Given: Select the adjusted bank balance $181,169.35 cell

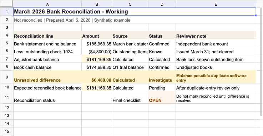Looking at the screenshot, I should coord(97,59).
